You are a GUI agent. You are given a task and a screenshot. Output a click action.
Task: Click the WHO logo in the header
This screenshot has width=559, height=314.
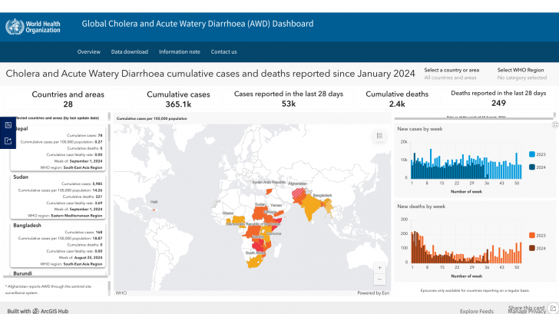[x=32, y=26]
